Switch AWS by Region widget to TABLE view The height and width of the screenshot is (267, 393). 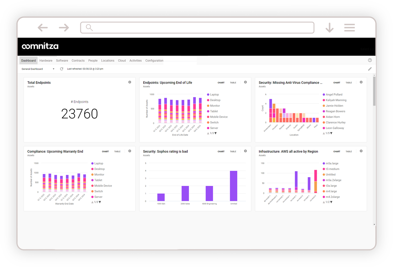pyautogui.click(x=349, y=151)
